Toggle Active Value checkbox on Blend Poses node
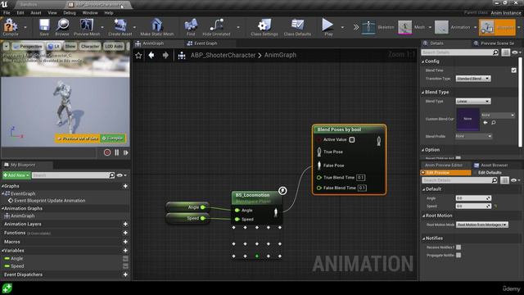The height and width of the screenshot is (295, 524). tap(352, 139)
